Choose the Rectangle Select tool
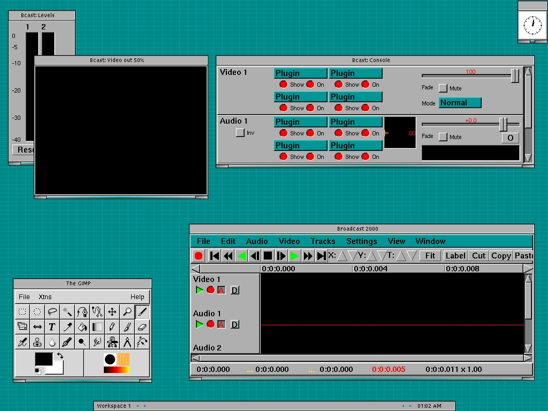Image resolution: width=548 pixels, height=411 pixels. click(x=22, y=311)
